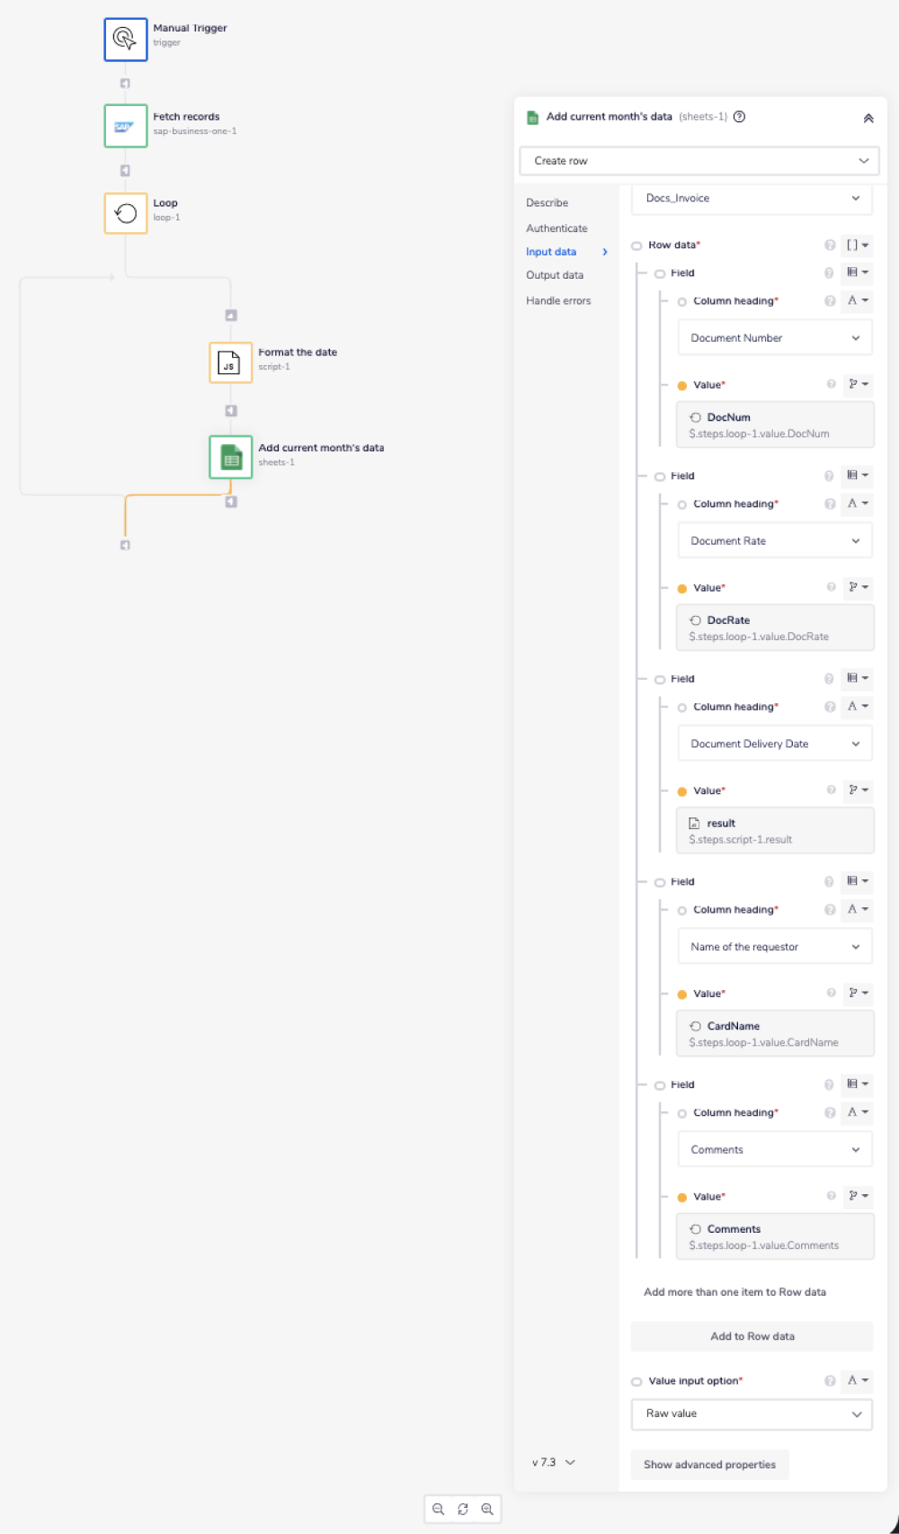The image size is (899, 1534).
Task: Collapse the step properties panel
Action: [868, 118]
